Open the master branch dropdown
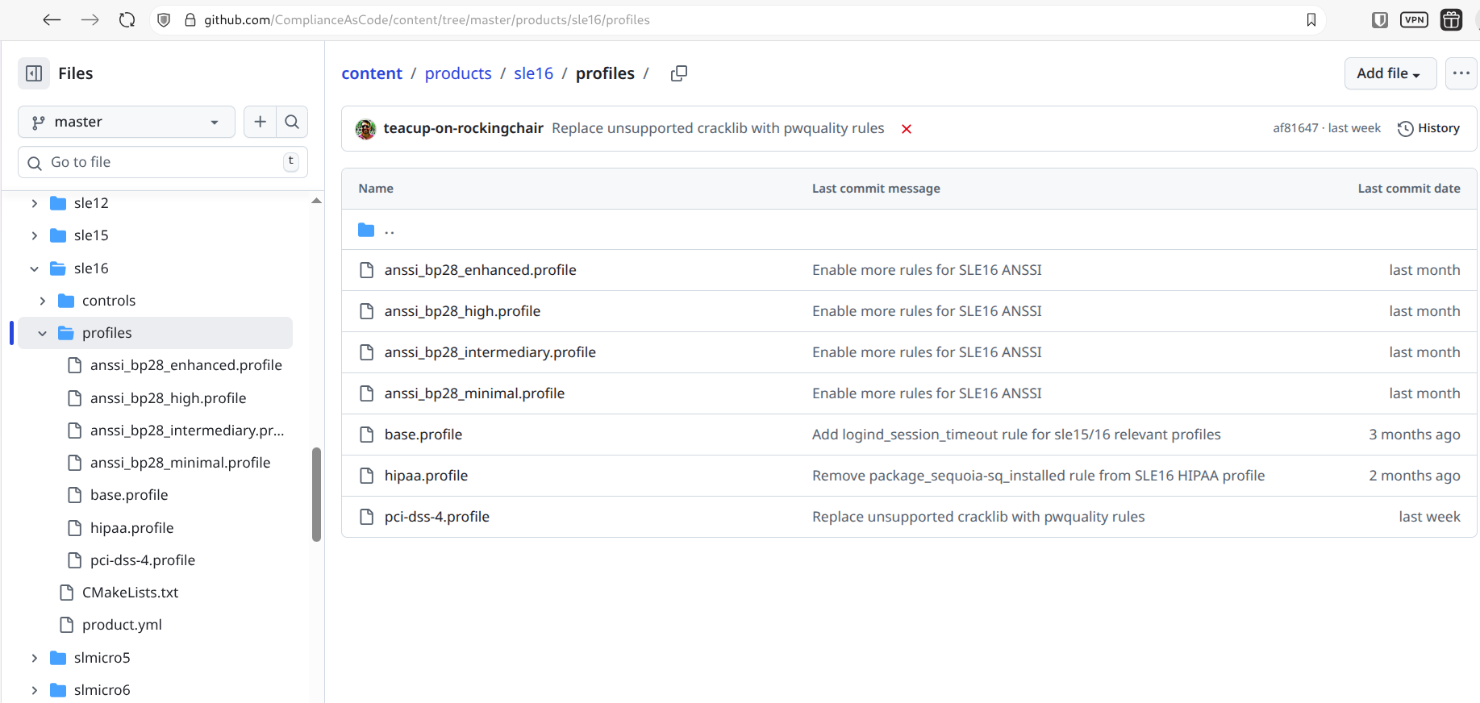Viewport: 1480px width, 703px height. 127,122
